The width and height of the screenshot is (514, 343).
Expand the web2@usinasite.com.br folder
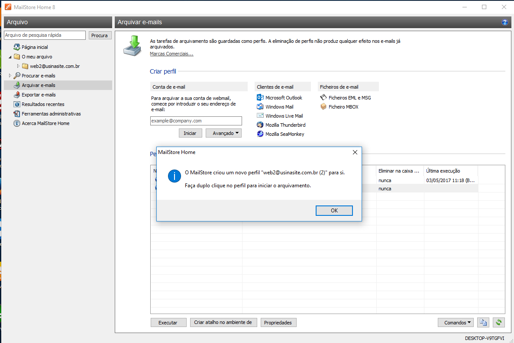click(18, 66)
